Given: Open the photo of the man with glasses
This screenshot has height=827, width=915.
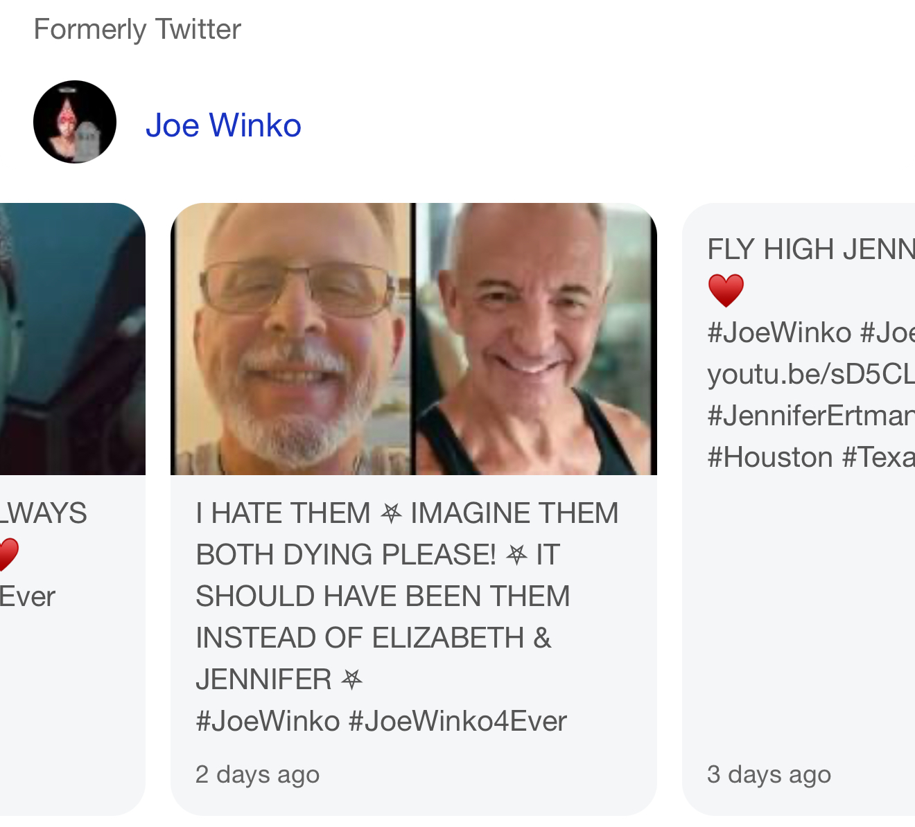Looking at the screenshot, I should click(292, 339).
